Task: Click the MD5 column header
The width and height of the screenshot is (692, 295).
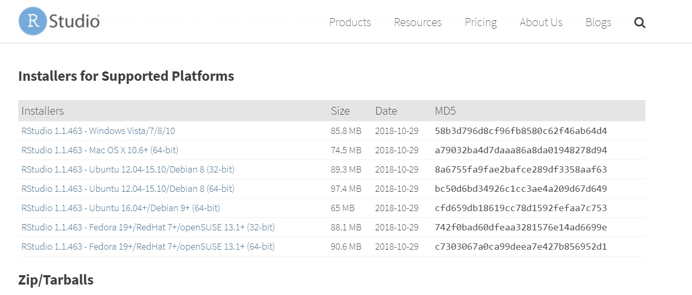Action: point(445,111)
